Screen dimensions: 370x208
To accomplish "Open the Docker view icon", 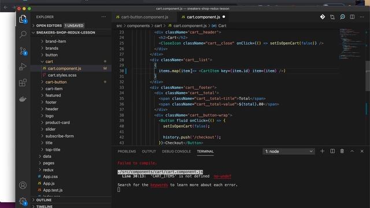I will pos(23,99).
